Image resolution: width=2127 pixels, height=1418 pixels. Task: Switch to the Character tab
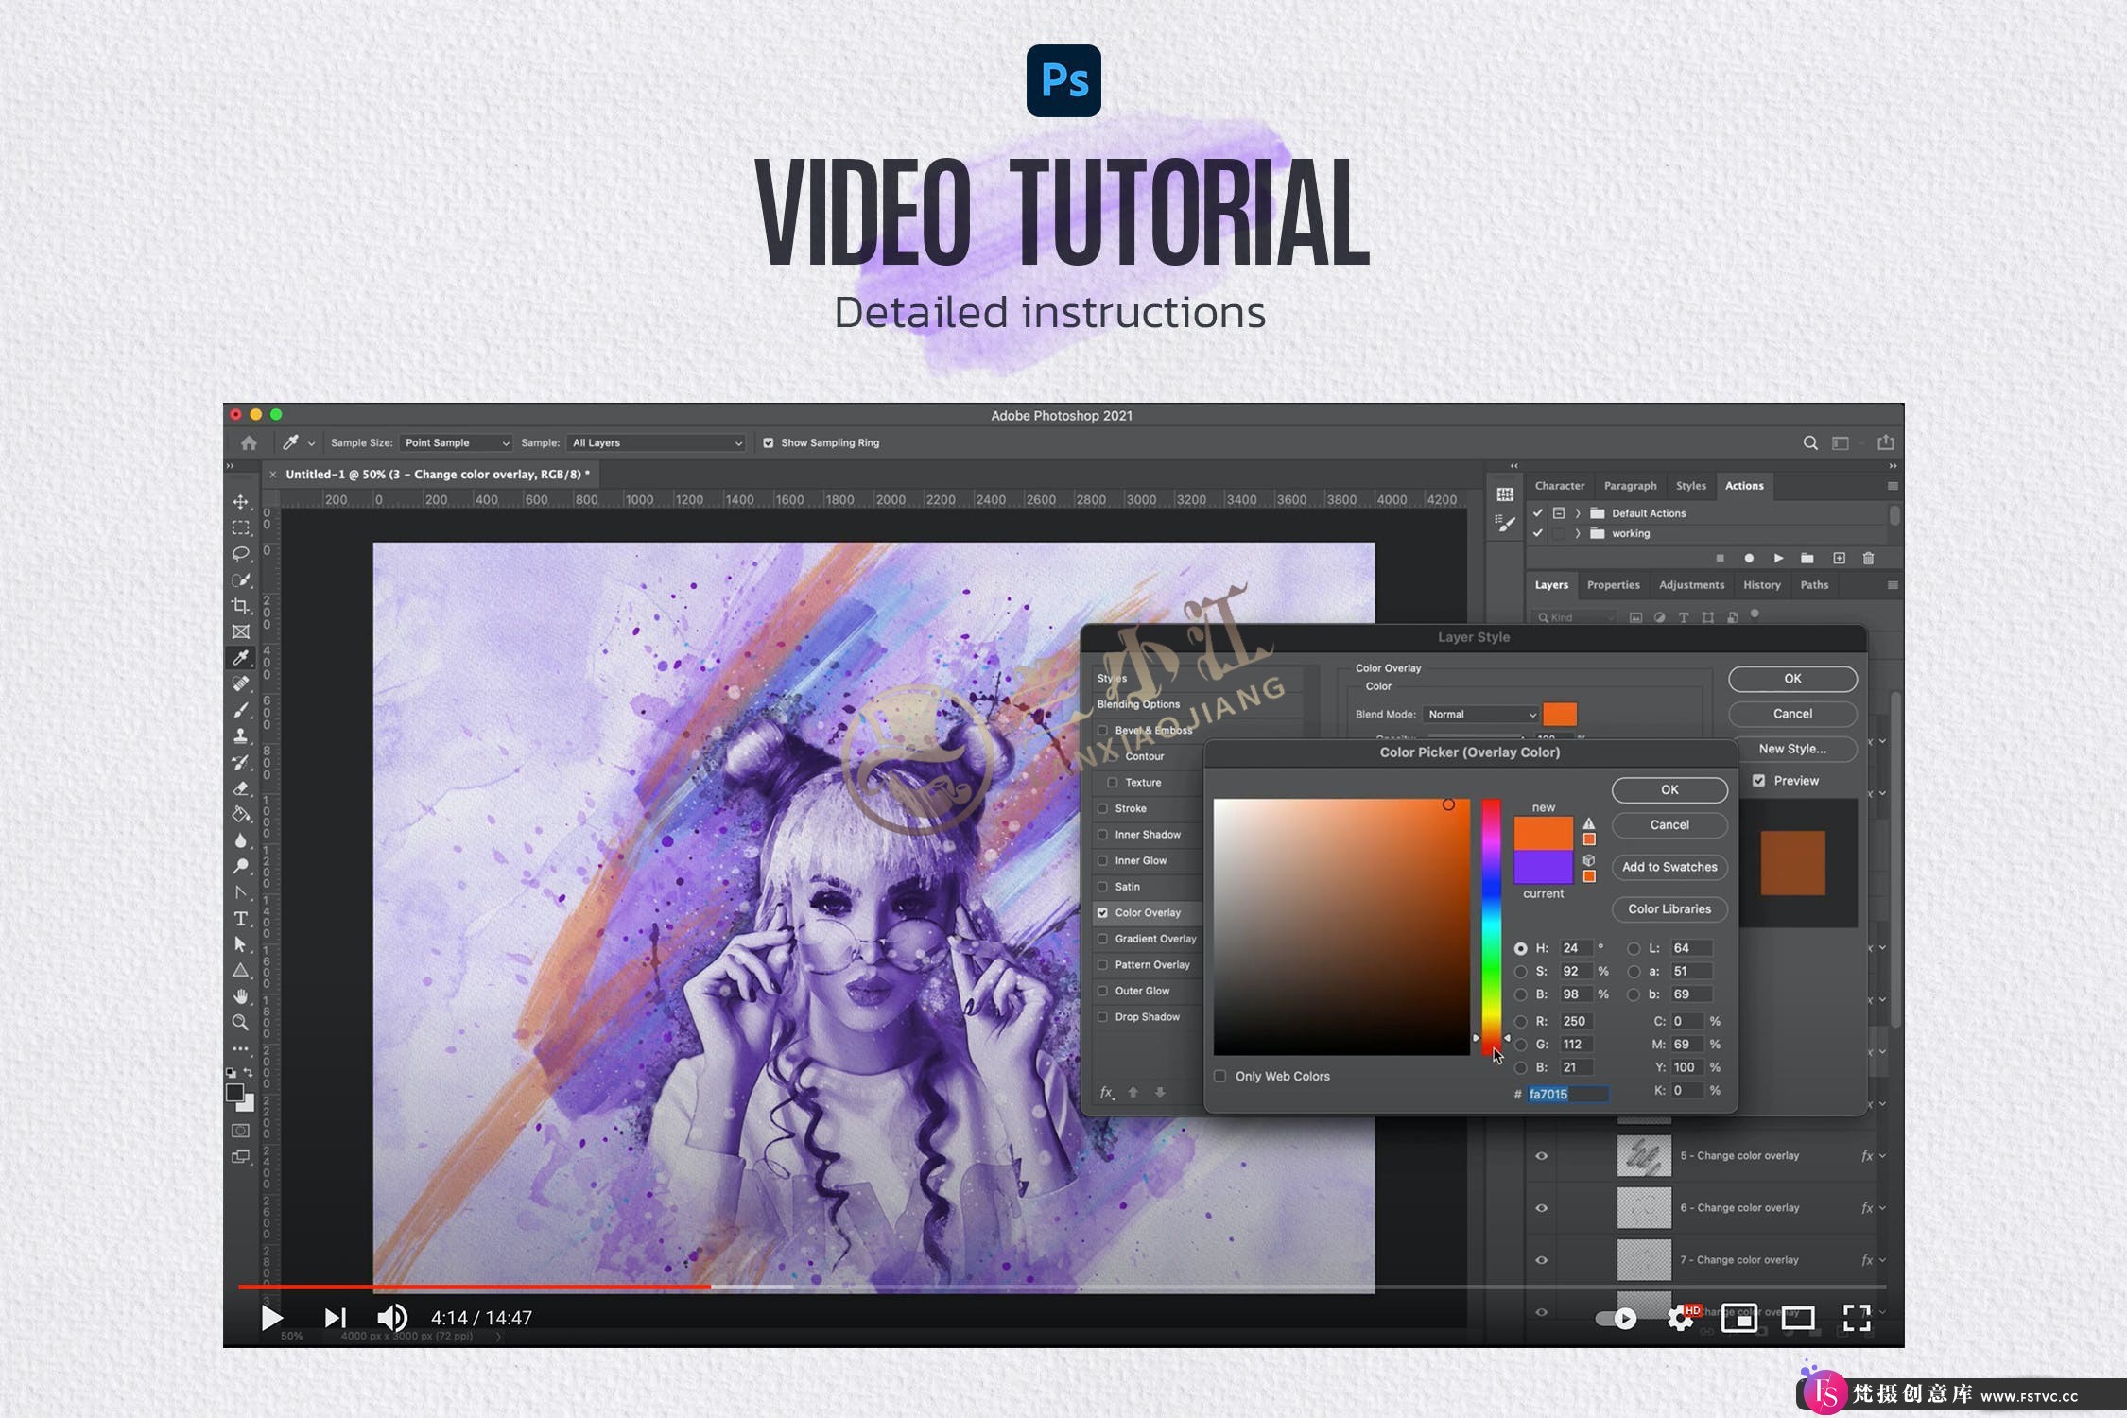[1560, 486]
